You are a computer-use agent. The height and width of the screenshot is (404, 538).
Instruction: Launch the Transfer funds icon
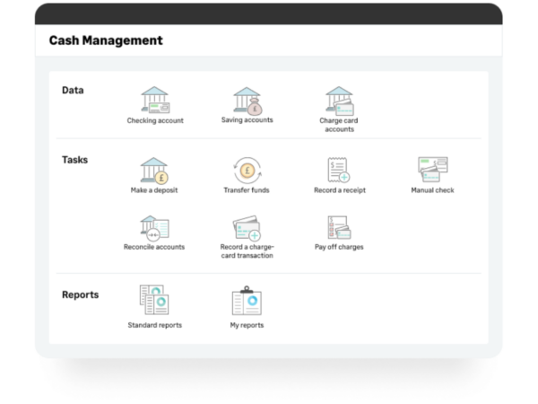pos(247,171)
